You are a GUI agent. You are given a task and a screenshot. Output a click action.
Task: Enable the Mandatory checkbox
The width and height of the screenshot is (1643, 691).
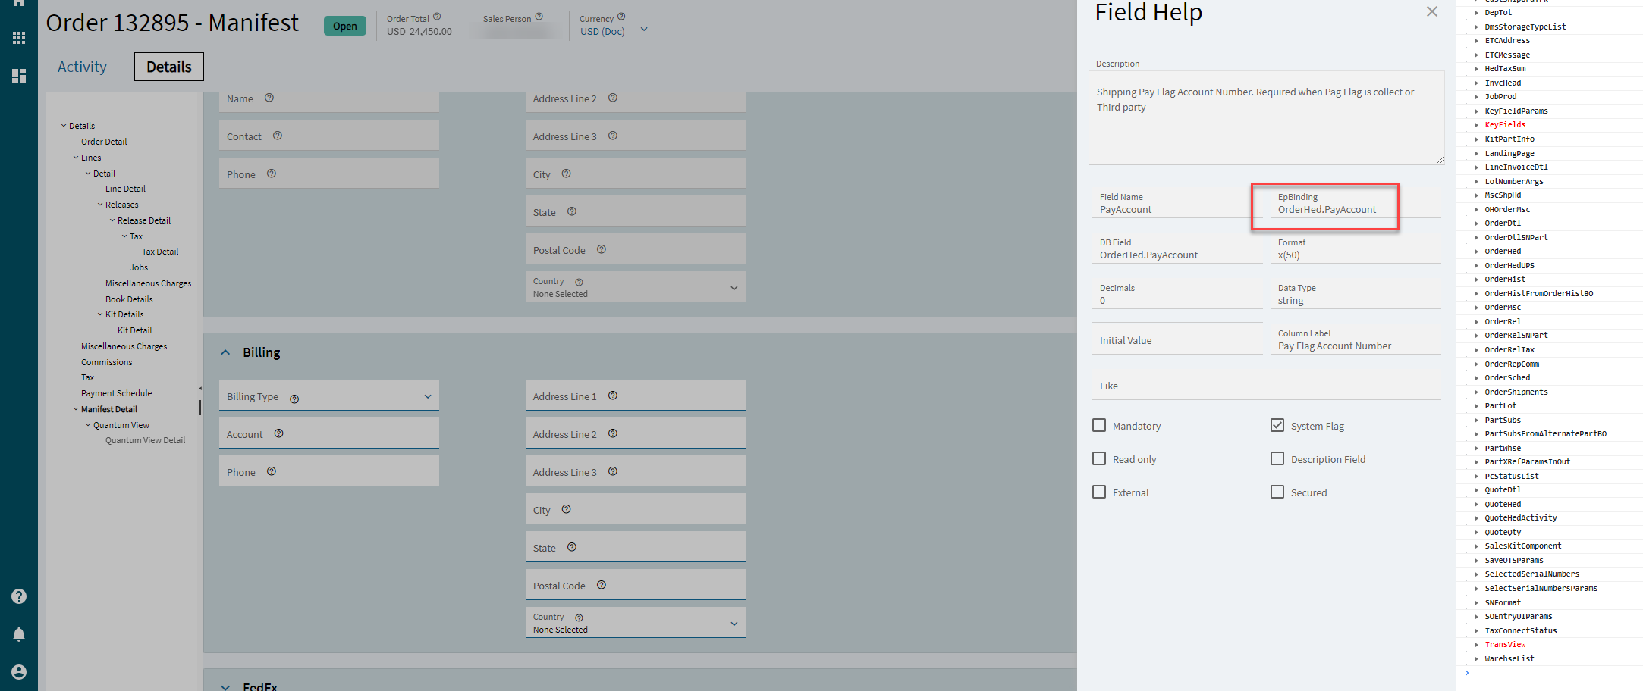tap(1099, 425)
